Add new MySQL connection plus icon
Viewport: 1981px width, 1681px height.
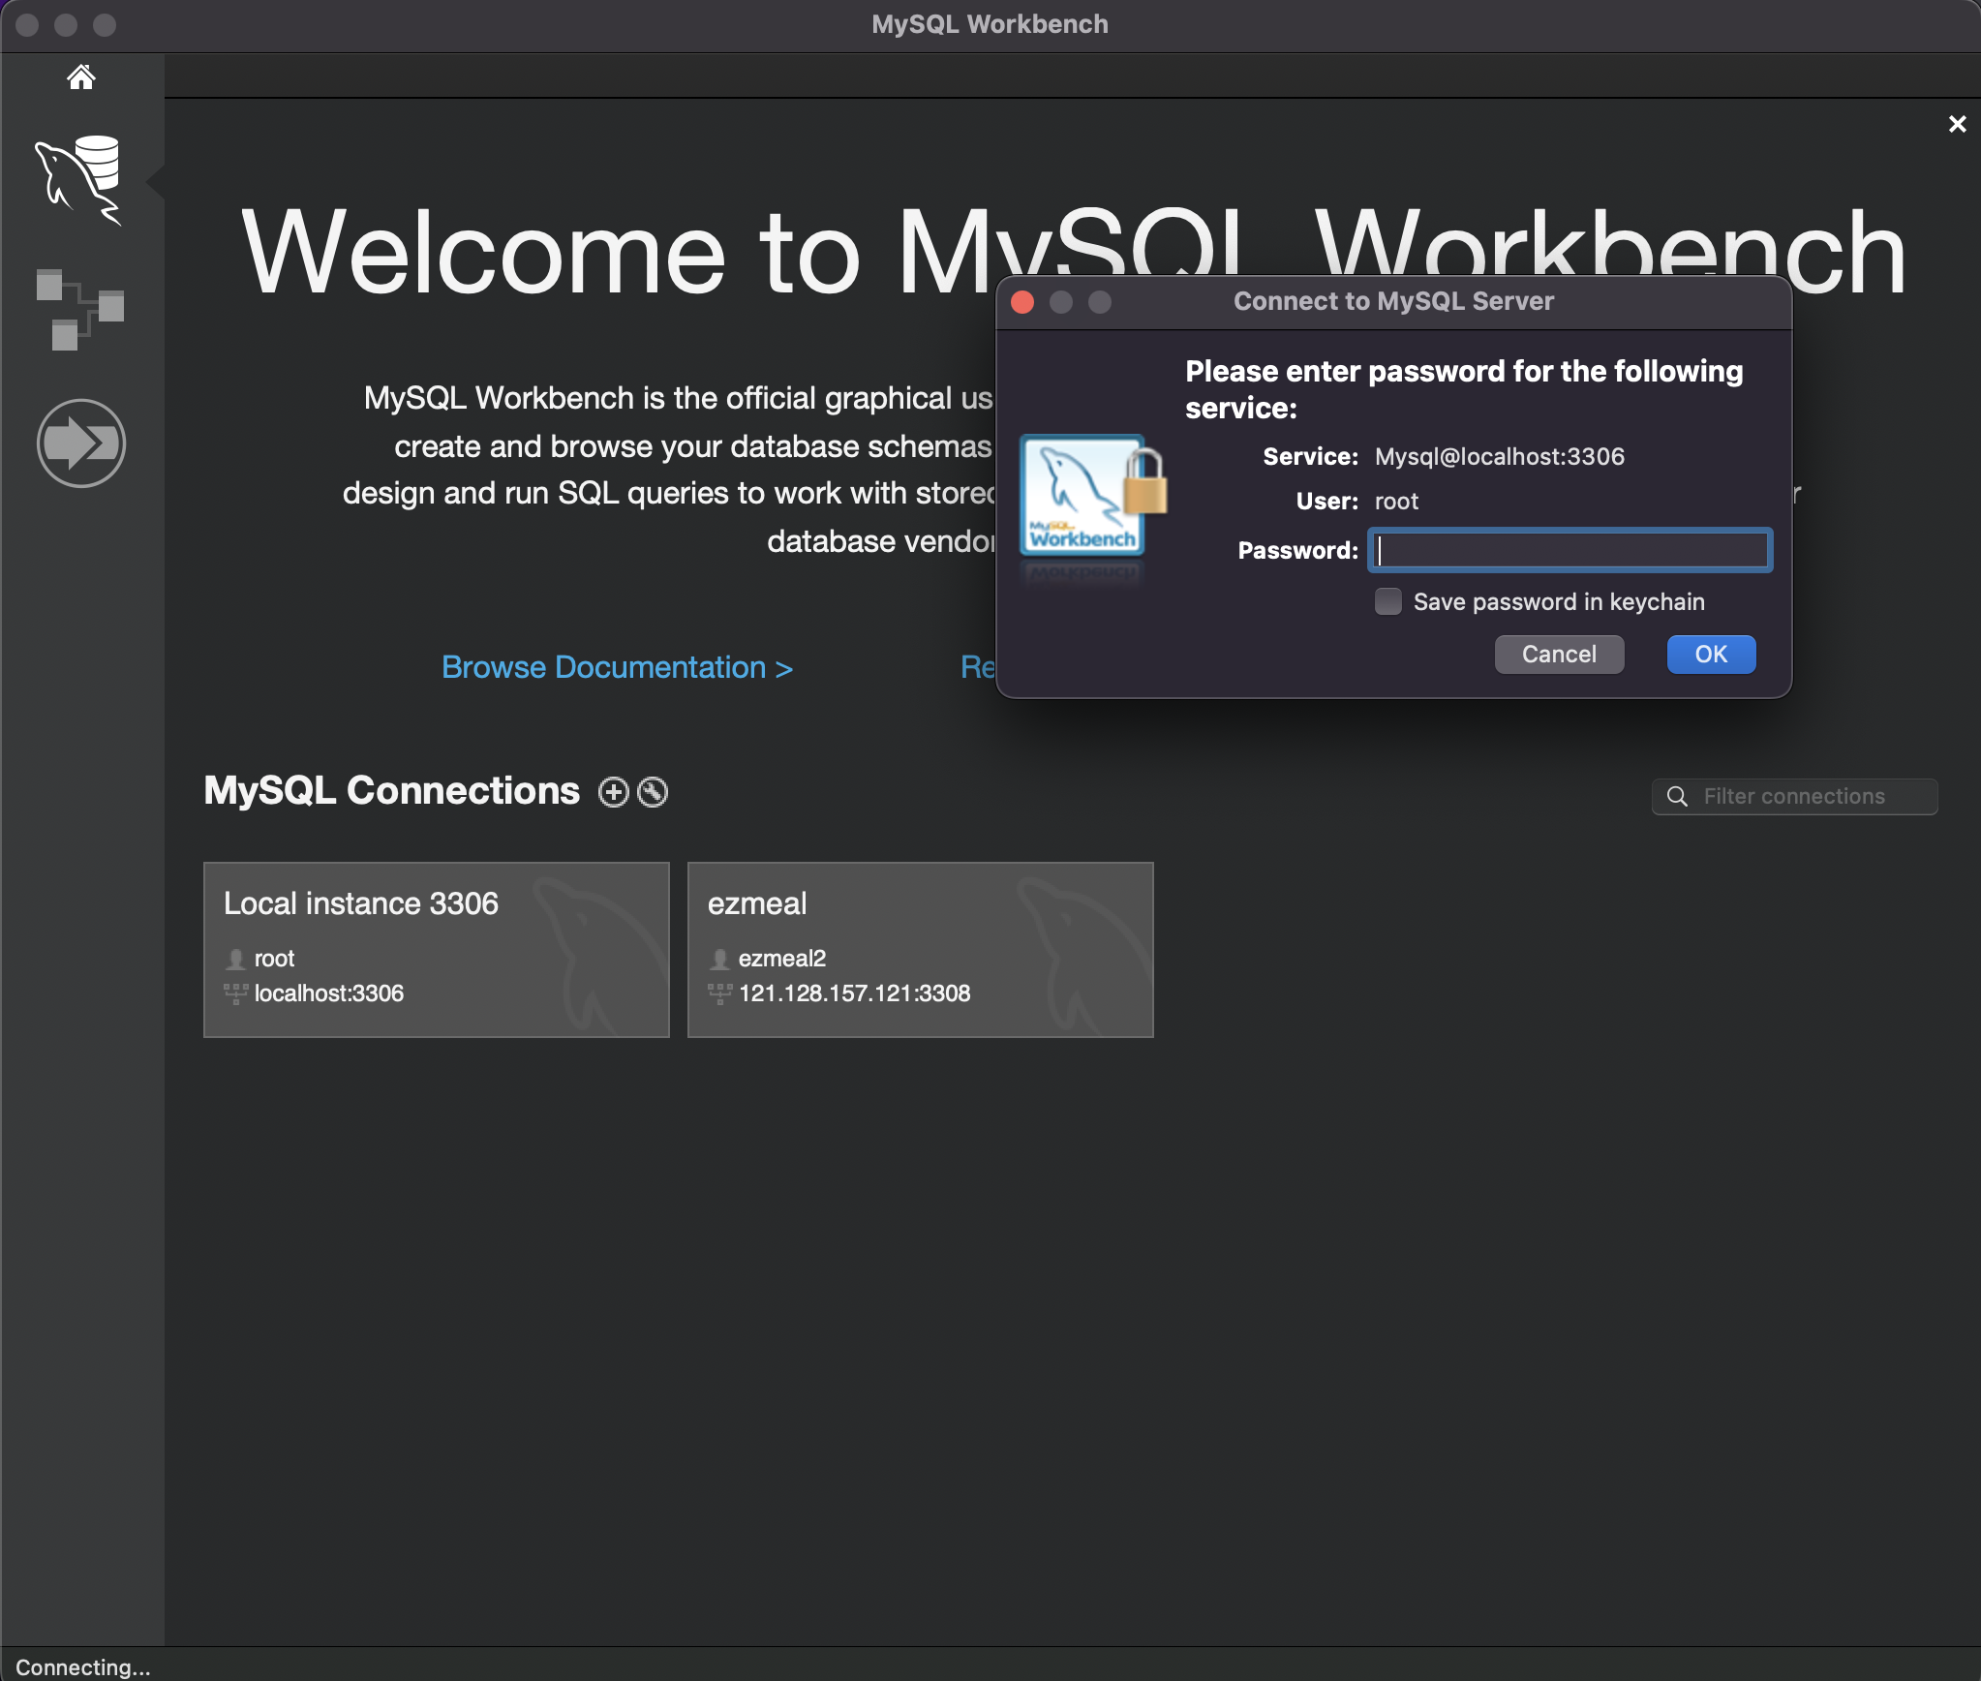[613, 792]
